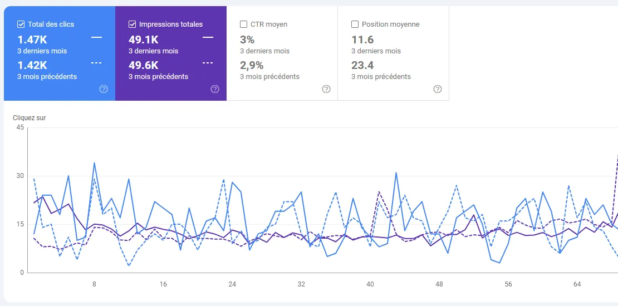Click the 1.47K clicks value
Image resolution: width=618 pixels, height=306 pixels.
[32, 40]
